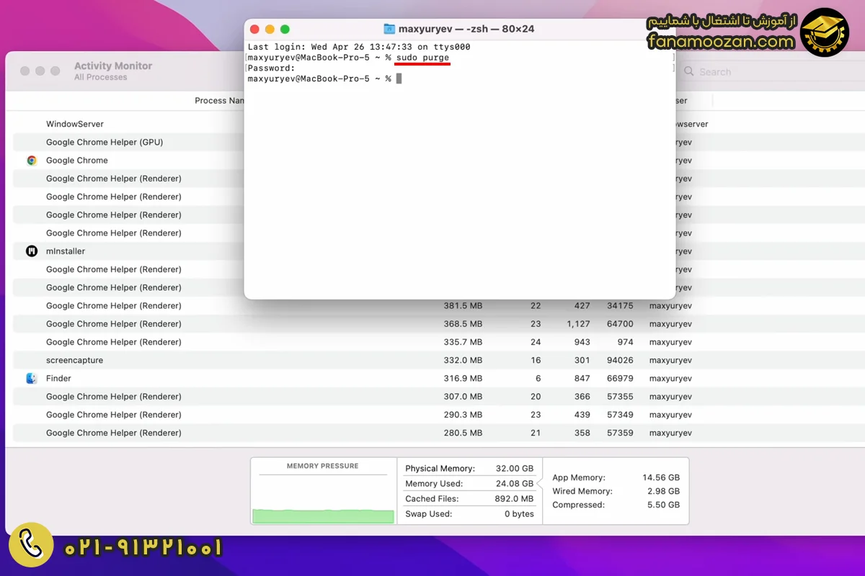The image size is (865, 576).
Task: Click the Compressed 5.50 GB value
Action: coord(664,505)
